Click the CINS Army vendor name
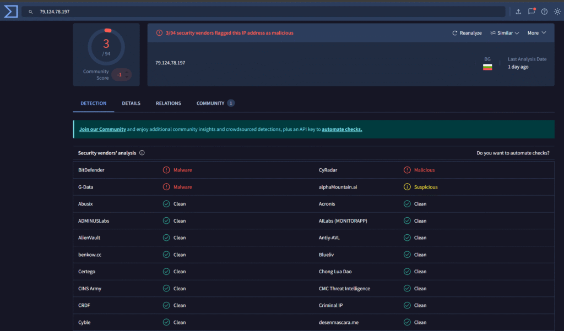This screenshot has width=564, height=331. tap(90, 288)
